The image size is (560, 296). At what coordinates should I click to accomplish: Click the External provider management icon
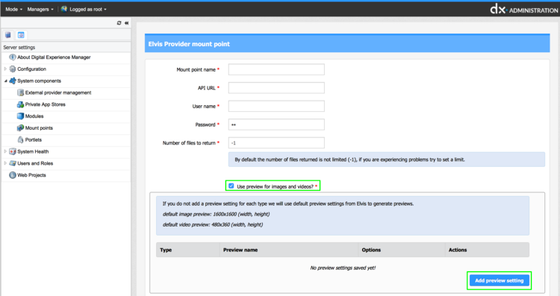click(x=20, y=92)
